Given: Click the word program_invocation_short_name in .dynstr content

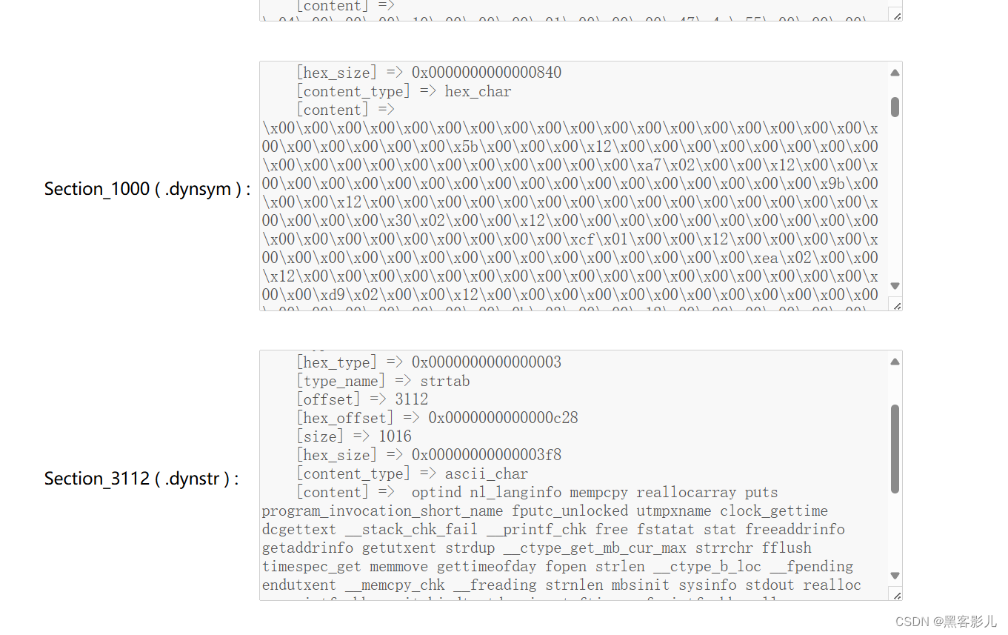Looking at the screenshot, I should (383, 511).
